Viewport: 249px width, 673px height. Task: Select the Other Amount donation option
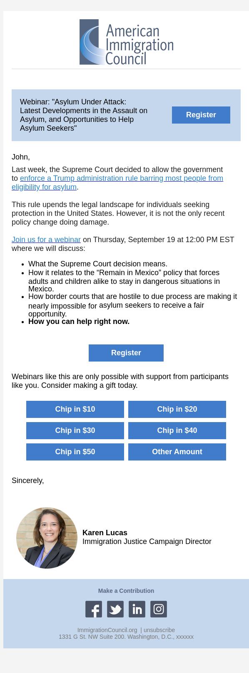(x=177, y=452)
